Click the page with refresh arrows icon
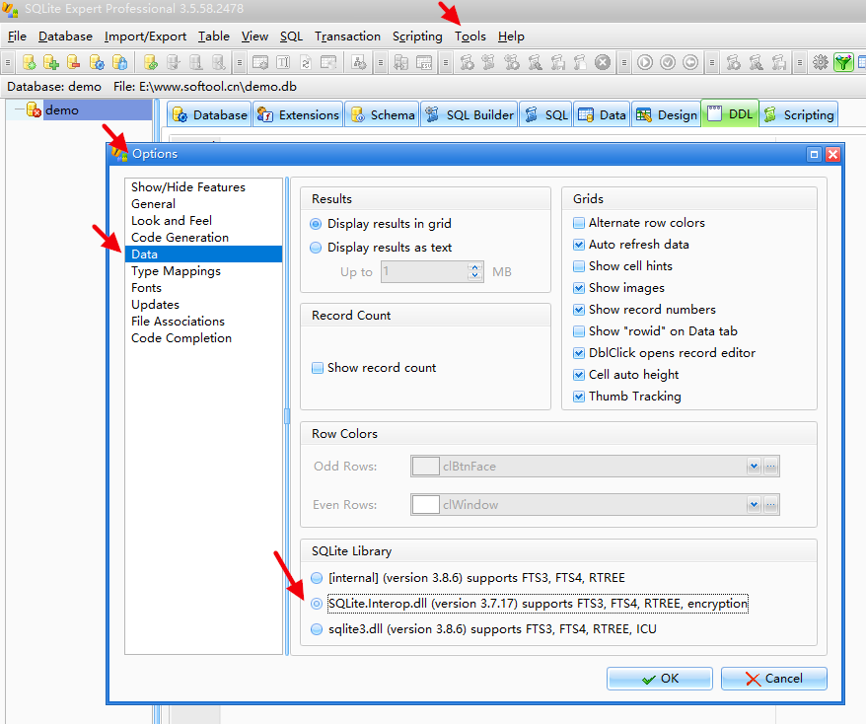Image resolution: width=866 pixels, height=724 pixels. click(306, 62)
